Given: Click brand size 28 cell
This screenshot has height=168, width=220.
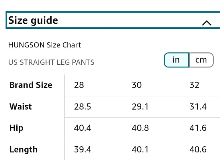Looking at the screenshot, I should pyautogui.click(x=79, y=85).
